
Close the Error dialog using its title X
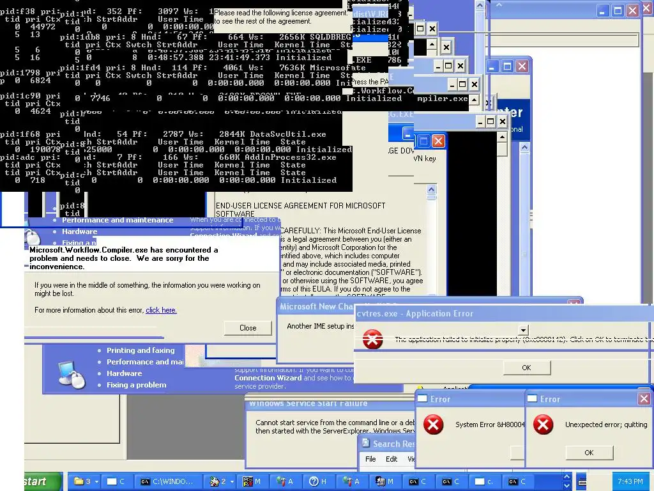pyautogui.click(x=644, y=399)
